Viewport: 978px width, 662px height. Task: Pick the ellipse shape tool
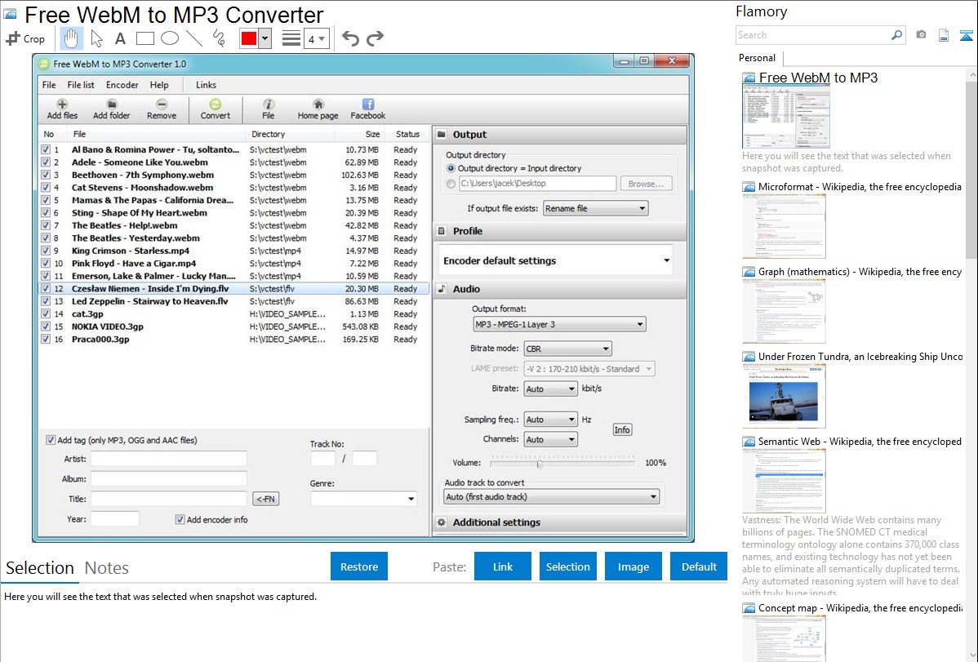(x=170, y=38)
